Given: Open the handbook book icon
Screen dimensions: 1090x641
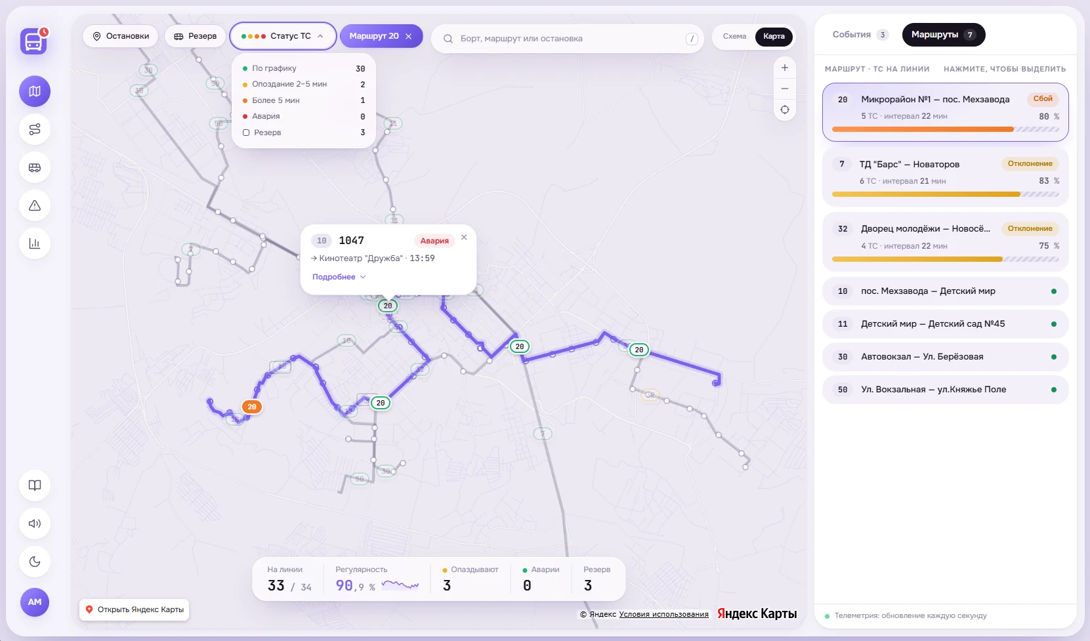Looking at the screenshot, I should pyautogui.click(x=35, y=486).
